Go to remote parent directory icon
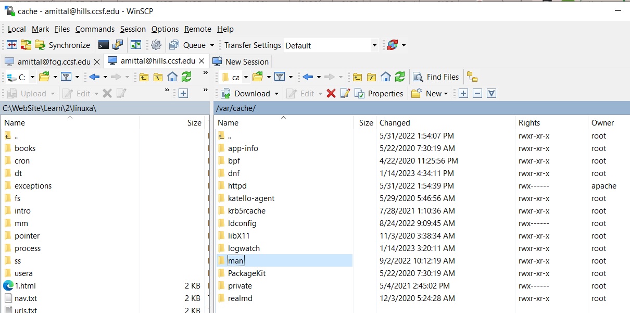 357,77
